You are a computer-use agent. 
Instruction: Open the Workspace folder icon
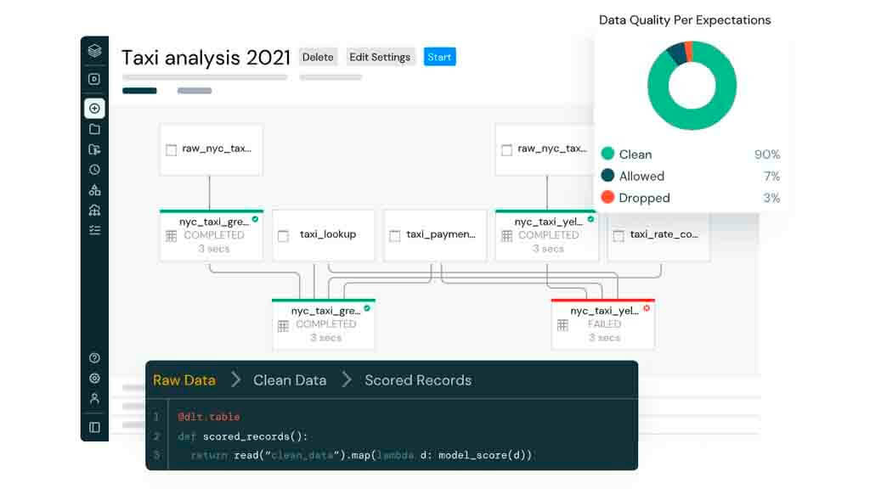tap(94, 129)
